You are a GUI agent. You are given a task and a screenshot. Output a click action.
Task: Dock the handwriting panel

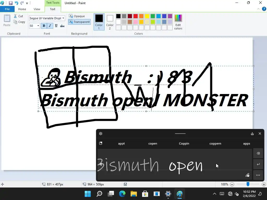point(252,134)
